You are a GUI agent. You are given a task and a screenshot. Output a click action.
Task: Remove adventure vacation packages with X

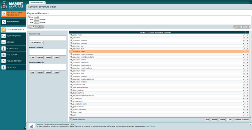(x=247, y=79)
